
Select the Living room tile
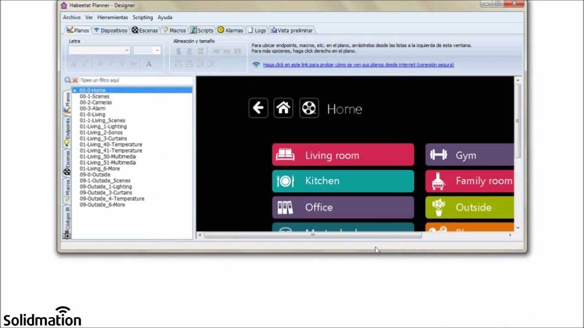(x=343, y=155)
